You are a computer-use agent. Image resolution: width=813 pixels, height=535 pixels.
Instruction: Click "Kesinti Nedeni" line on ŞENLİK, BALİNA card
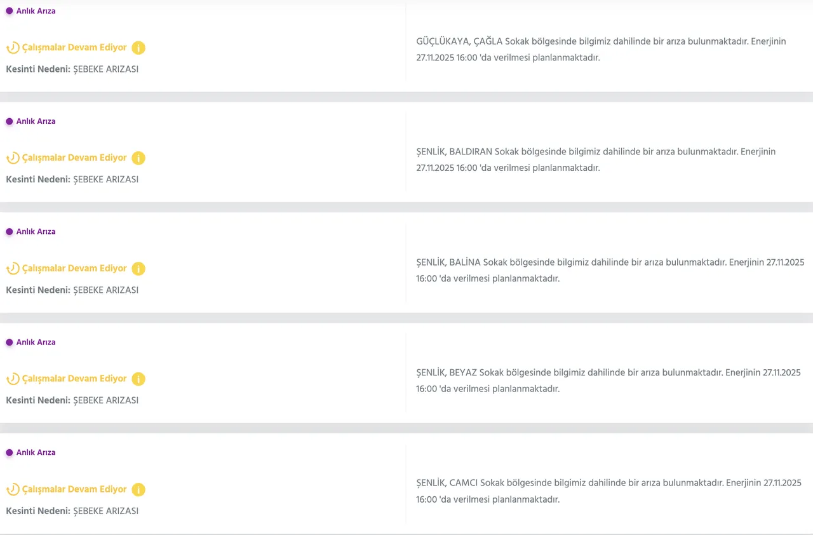[72, 290]
